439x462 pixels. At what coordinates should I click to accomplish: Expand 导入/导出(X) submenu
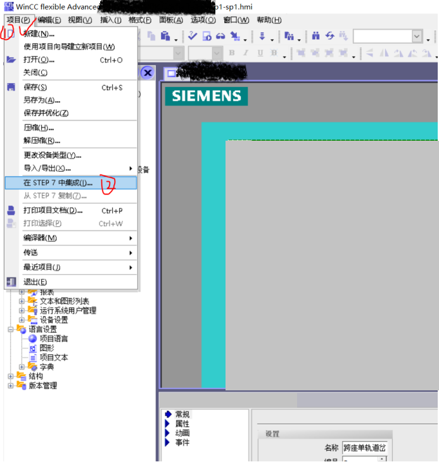pos(71,168)
